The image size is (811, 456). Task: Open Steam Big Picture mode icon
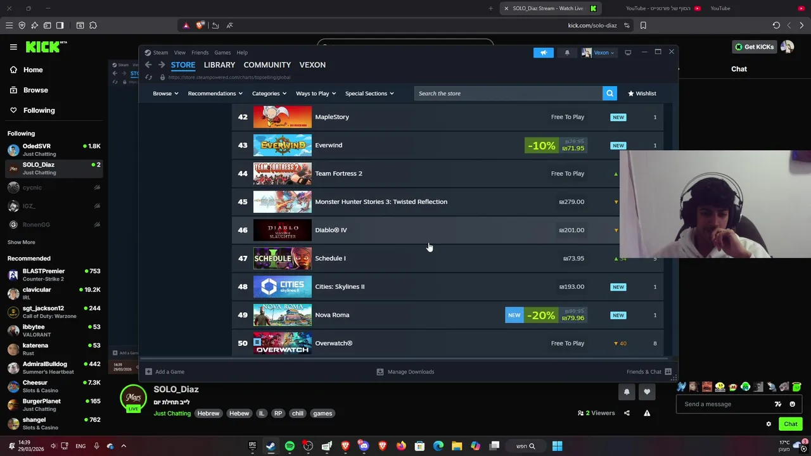coord(628,53)
